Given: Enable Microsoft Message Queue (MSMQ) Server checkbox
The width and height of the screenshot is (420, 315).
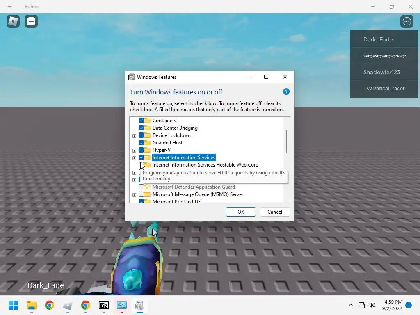Looking at the screenshot, I should tap(141, 194).
